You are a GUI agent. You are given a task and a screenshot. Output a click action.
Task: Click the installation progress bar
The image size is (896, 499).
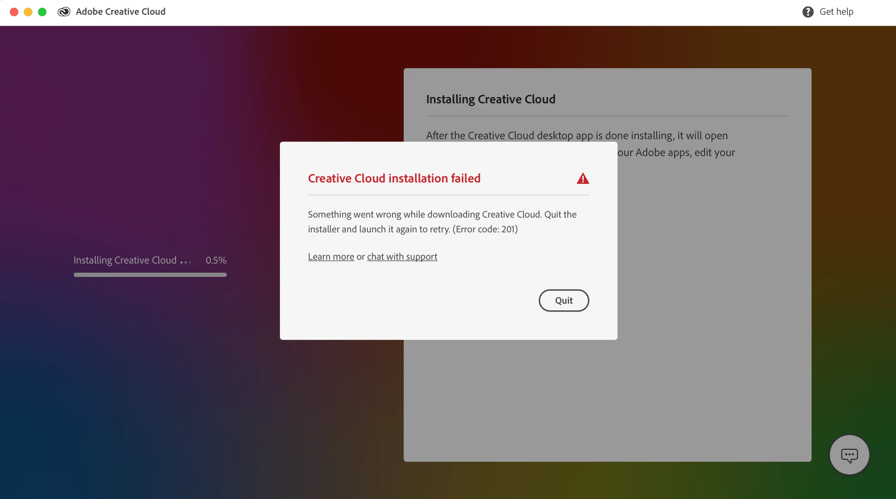tap(150, 275)
